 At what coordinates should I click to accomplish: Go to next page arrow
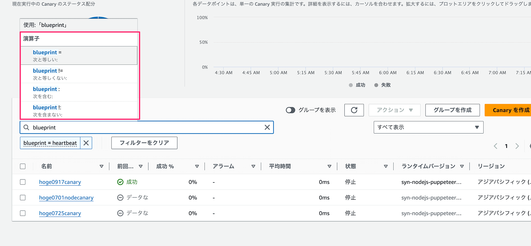coord(517,146)
